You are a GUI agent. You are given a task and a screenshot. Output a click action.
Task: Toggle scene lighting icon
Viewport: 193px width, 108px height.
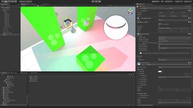(x=38, y=6)
